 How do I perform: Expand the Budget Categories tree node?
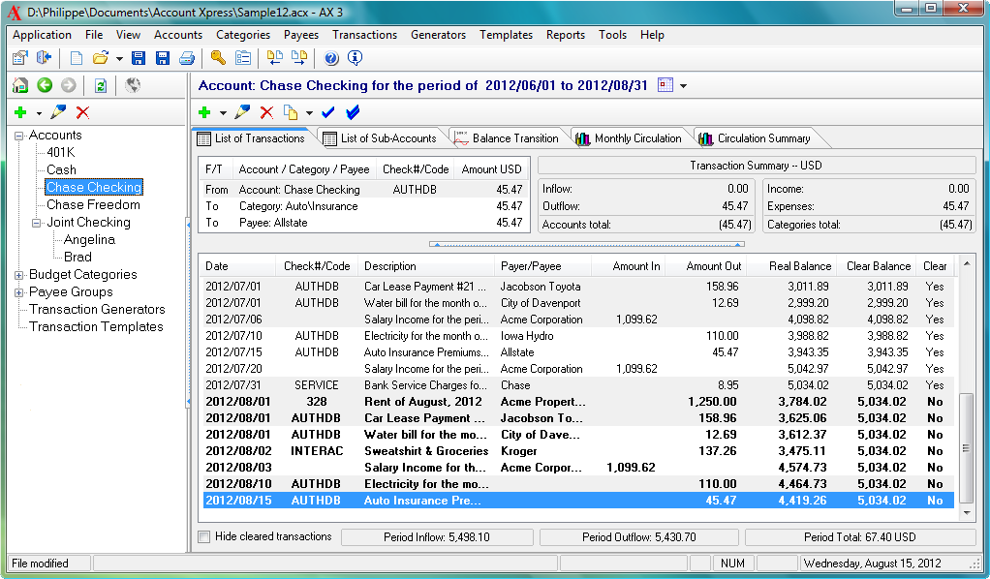[17, 274]
